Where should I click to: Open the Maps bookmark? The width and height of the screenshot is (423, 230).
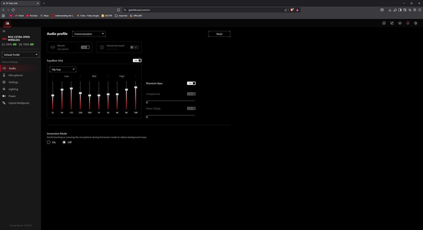45,16
